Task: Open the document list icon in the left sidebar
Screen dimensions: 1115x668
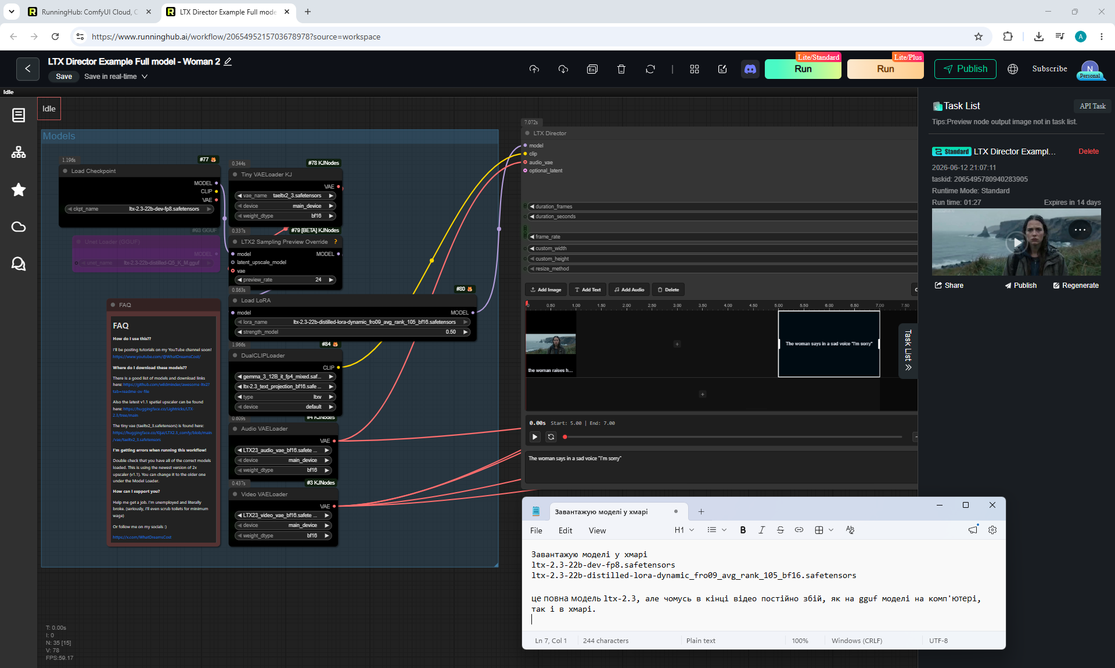Action: (19, 115)
